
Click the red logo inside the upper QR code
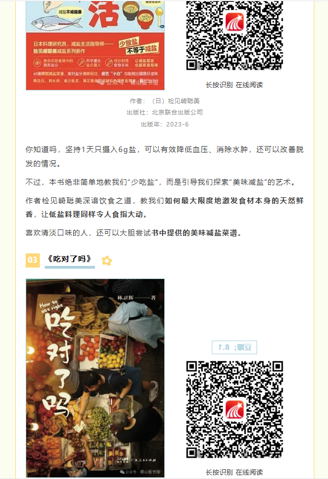click(235, 22)
